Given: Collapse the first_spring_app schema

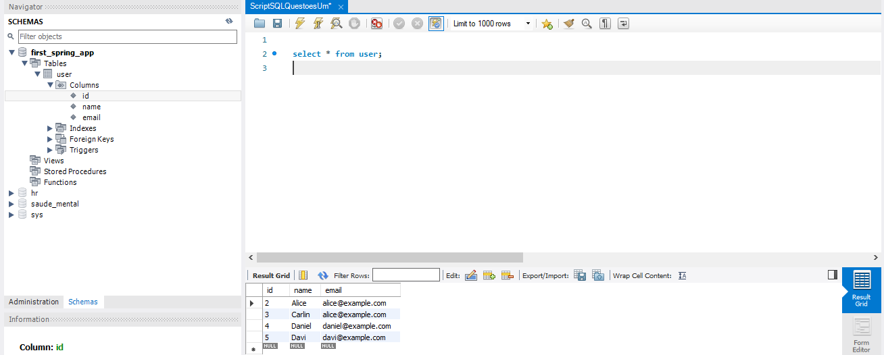Looking at the screenshot, I should [11, 53].
